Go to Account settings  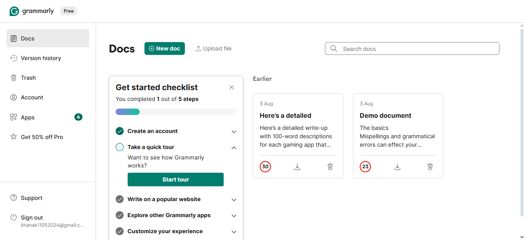point(48,97)
